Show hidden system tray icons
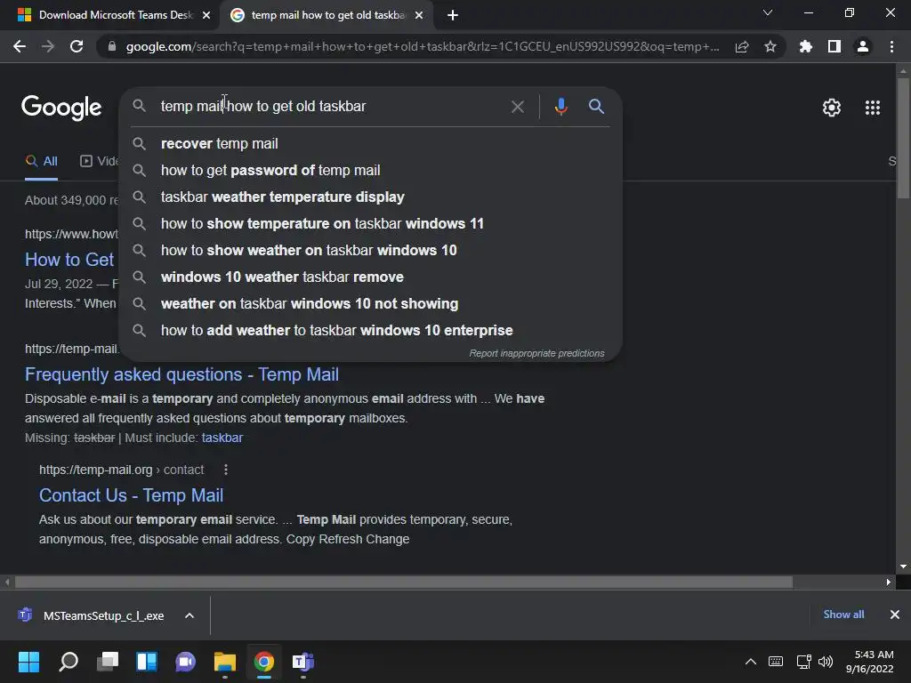Screen dimensions: 911x683 751,662
